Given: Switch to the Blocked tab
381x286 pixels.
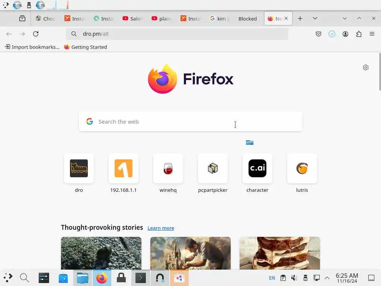Looking at the screenshot, I should pyautogui.click(x=247, y=19).
